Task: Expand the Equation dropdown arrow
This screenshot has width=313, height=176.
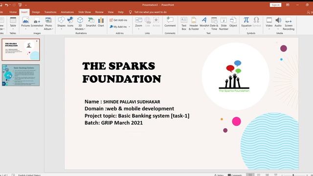Action: pos(246,29)
